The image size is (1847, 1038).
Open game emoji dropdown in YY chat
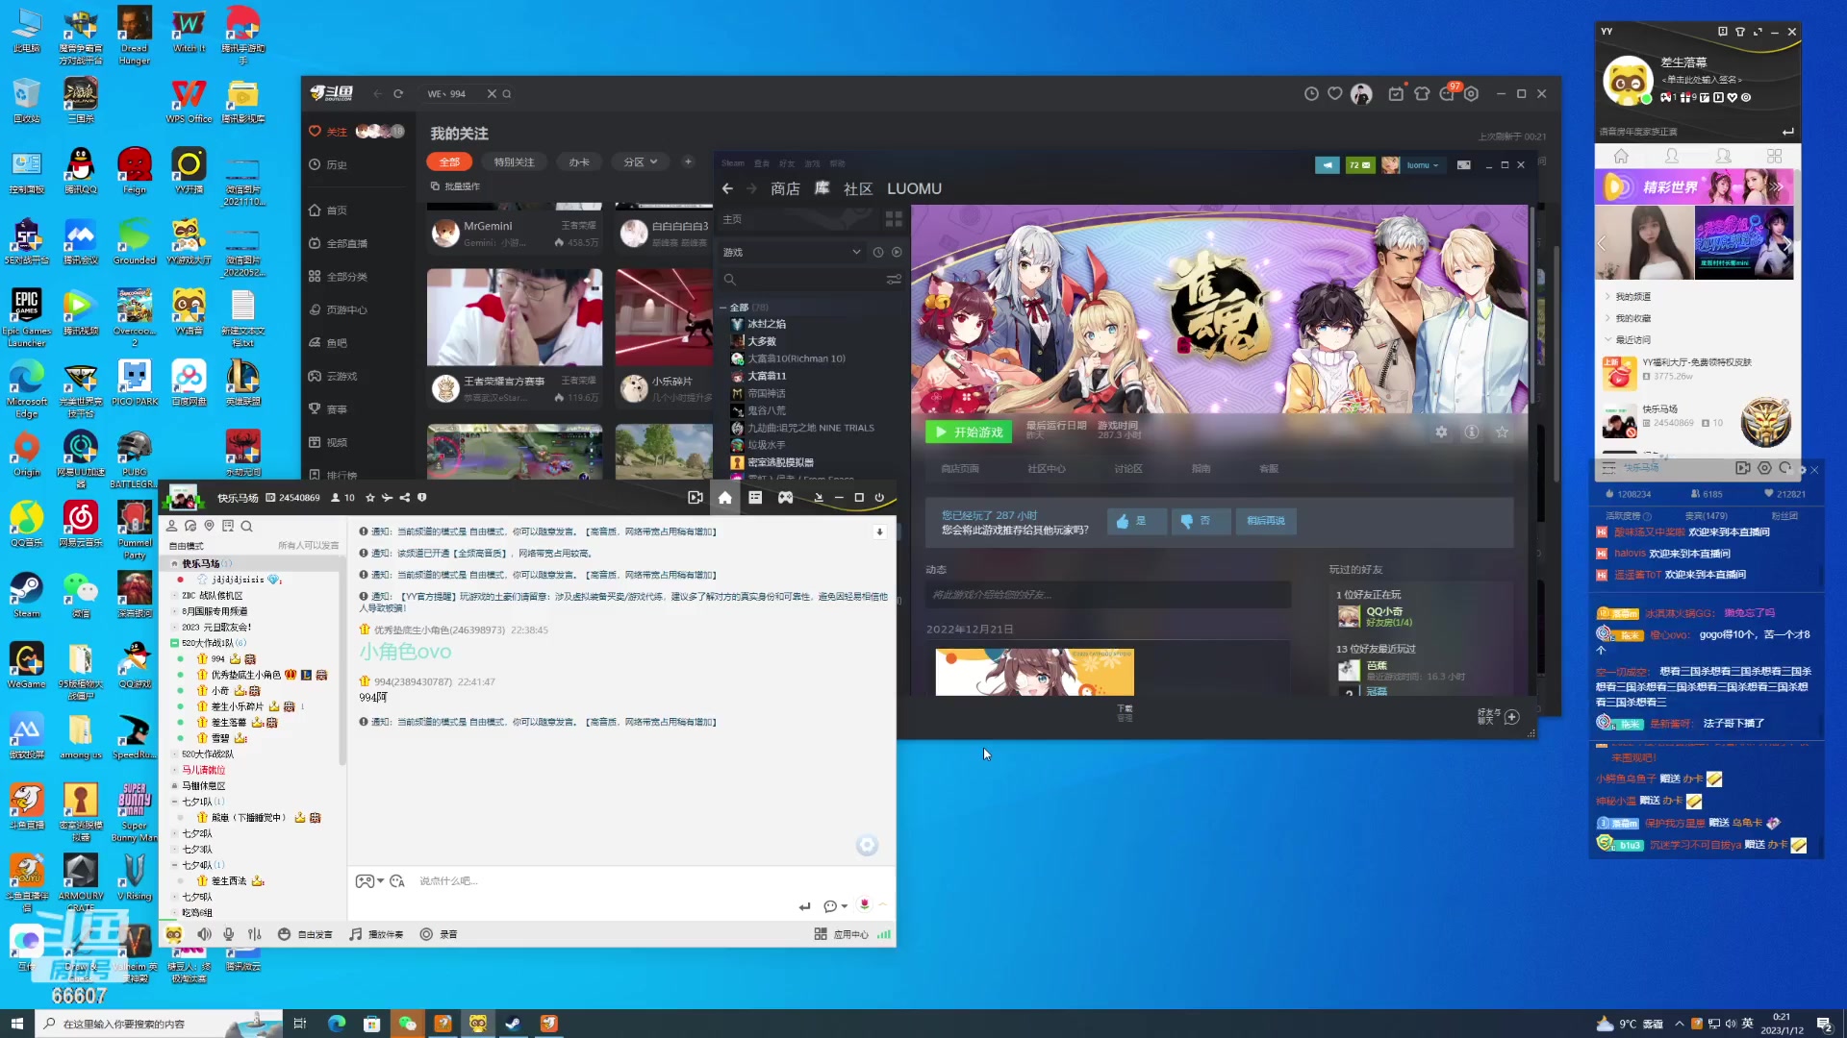pyautogui.click(x=369, y=881)
